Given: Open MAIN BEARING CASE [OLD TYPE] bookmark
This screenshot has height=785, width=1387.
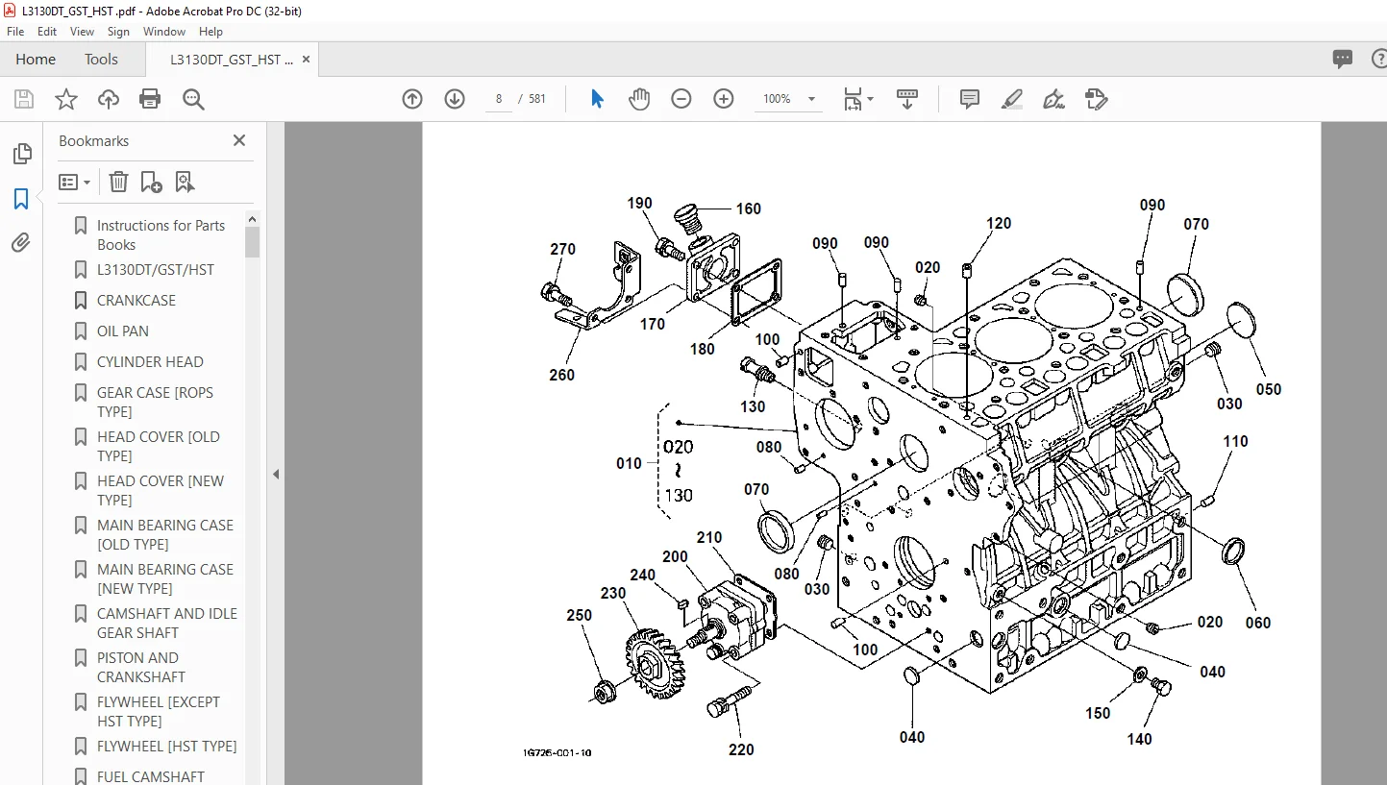Looking at the screenshot, I should [165, 534].
